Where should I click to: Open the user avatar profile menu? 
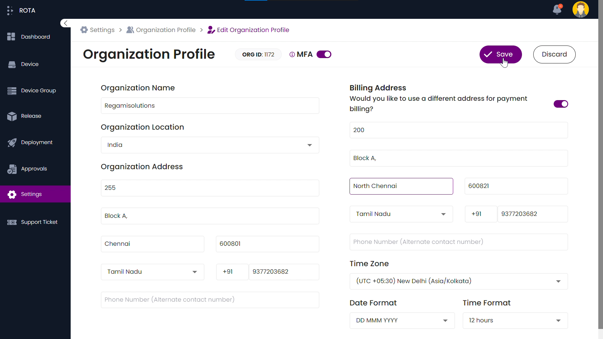pyautogui.click(x=580, y=9)
